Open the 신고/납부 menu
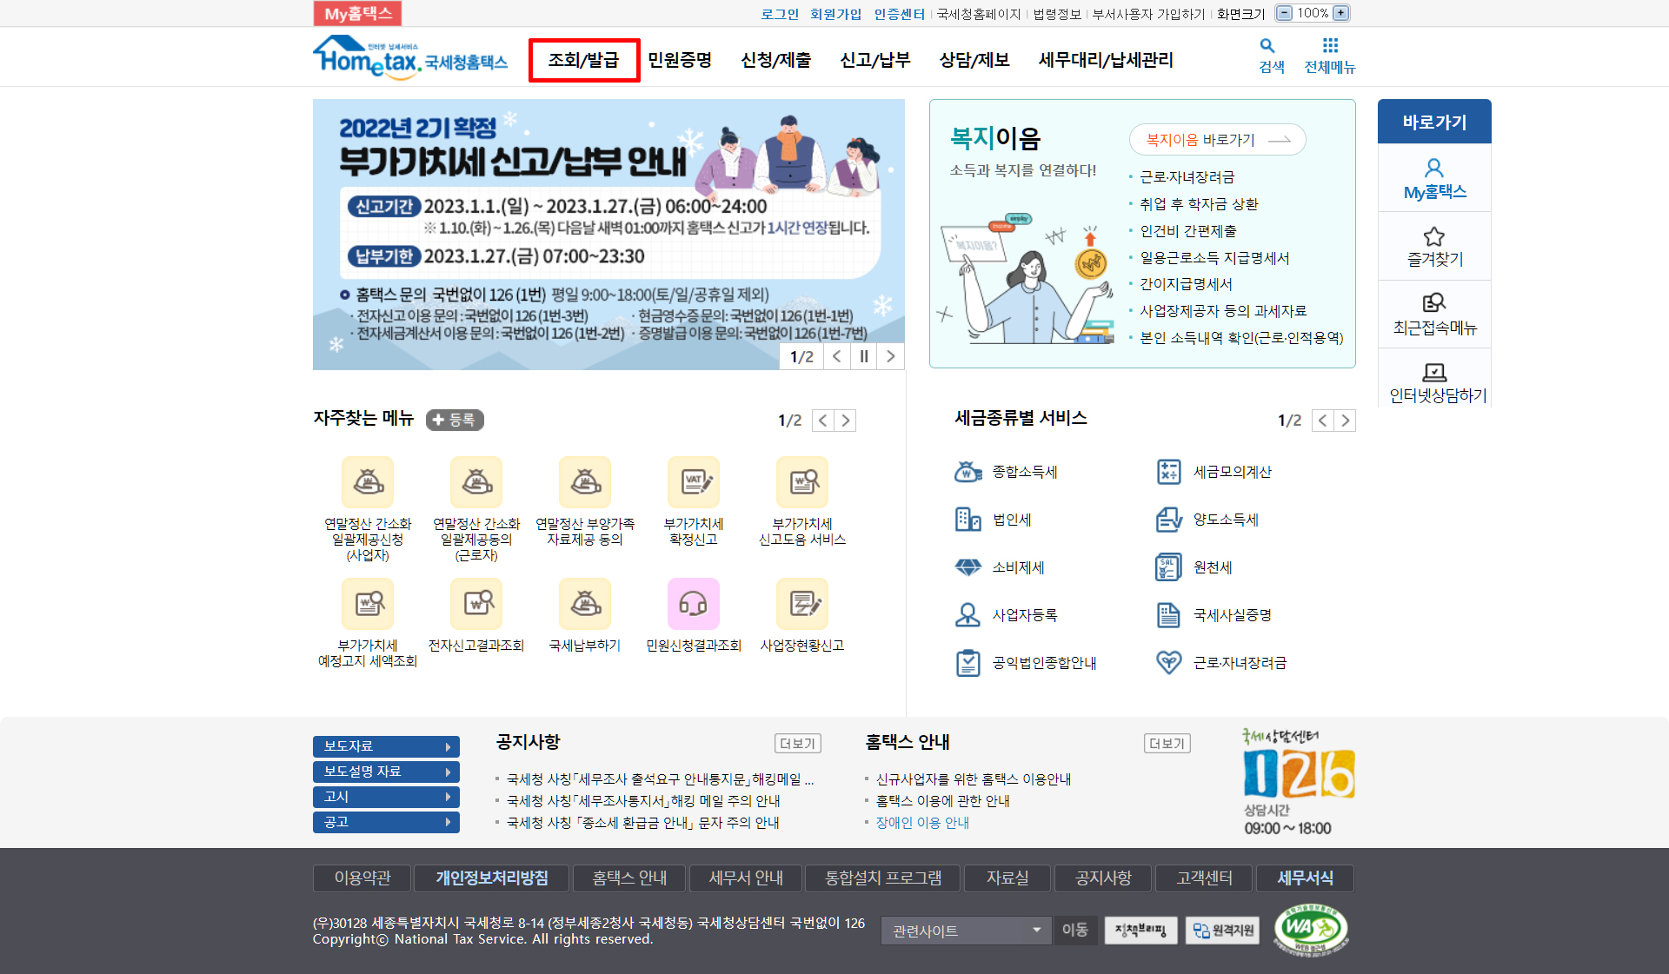 point(874,60)
